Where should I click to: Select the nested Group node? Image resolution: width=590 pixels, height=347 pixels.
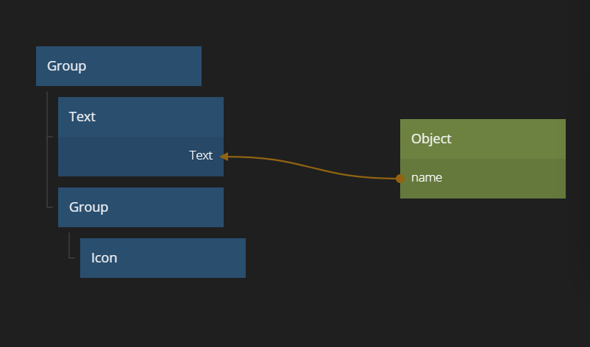(x=140, y=207)
